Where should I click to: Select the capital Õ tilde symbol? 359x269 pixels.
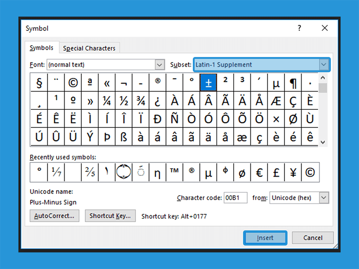coord(242,118)
